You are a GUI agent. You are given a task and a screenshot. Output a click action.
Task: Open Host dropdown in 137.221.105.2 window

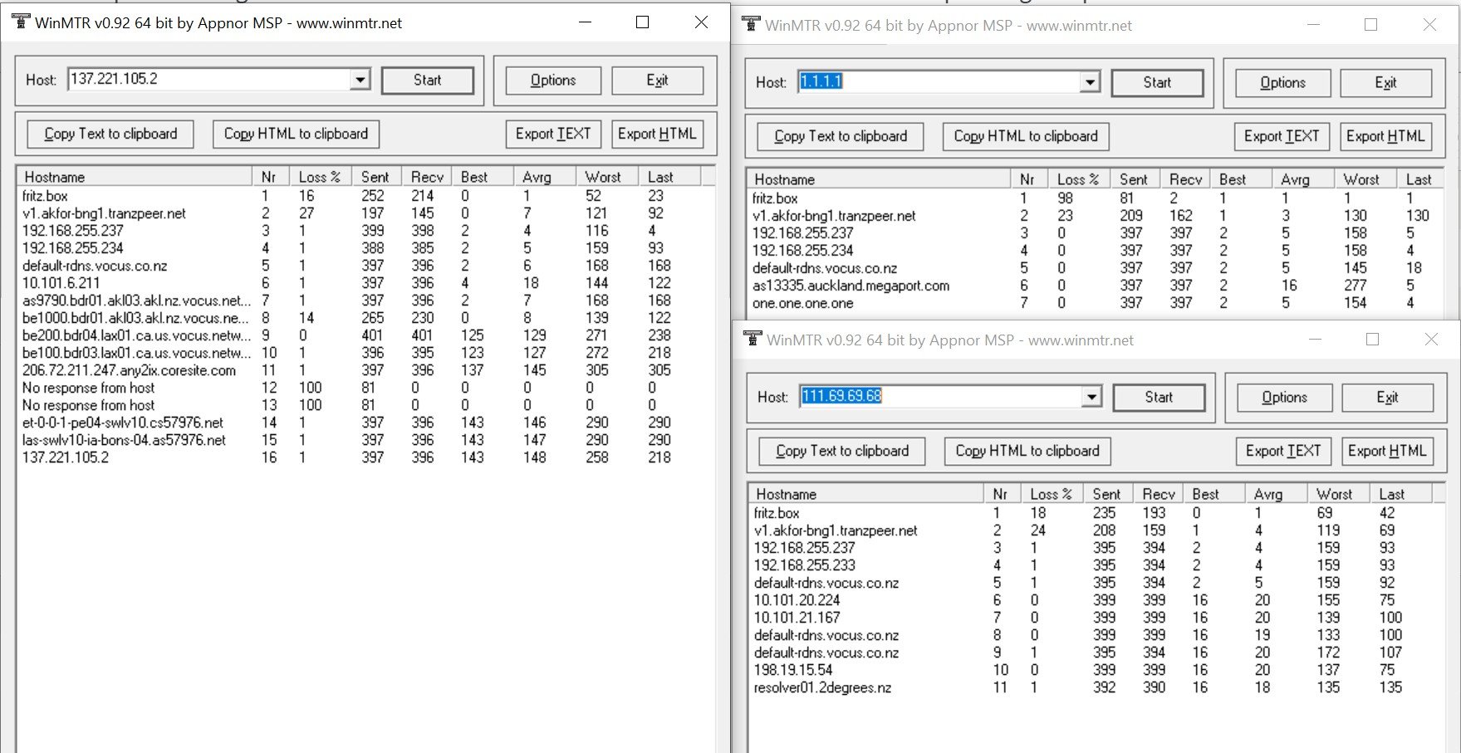tap(360, 80)
